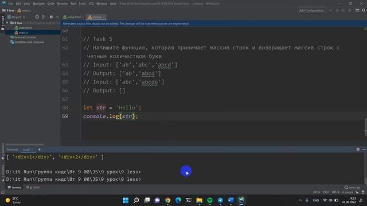Image resolution: width=367 pixels, height=206 pixels.
Task: Click the 'Hello' string on line 68
Action: [x=127, y=108]
